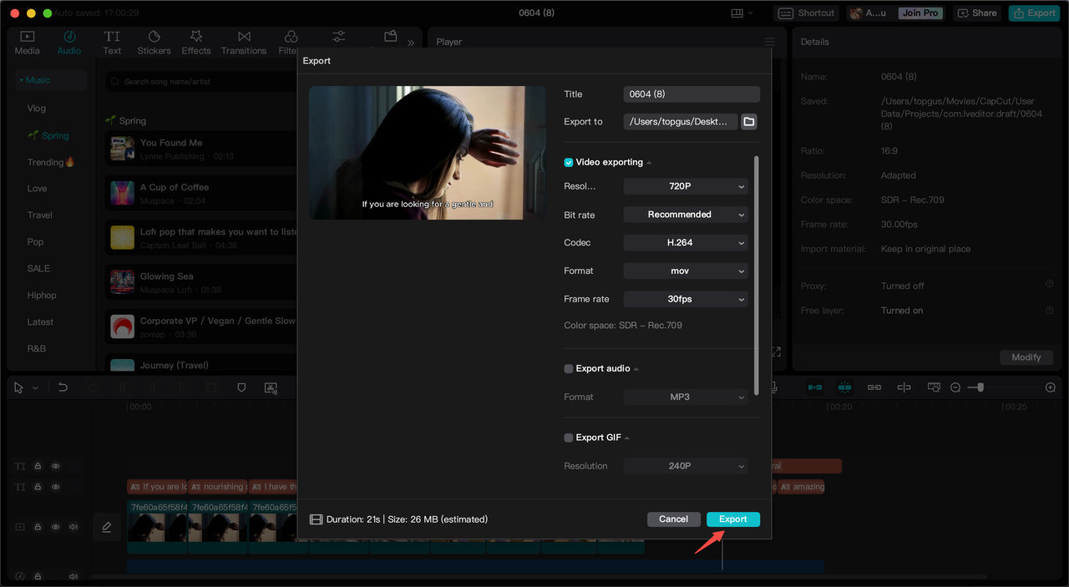Toggle the auto snapping icon
This screenshot has height=587, width=1069.
tap(844, 387)
